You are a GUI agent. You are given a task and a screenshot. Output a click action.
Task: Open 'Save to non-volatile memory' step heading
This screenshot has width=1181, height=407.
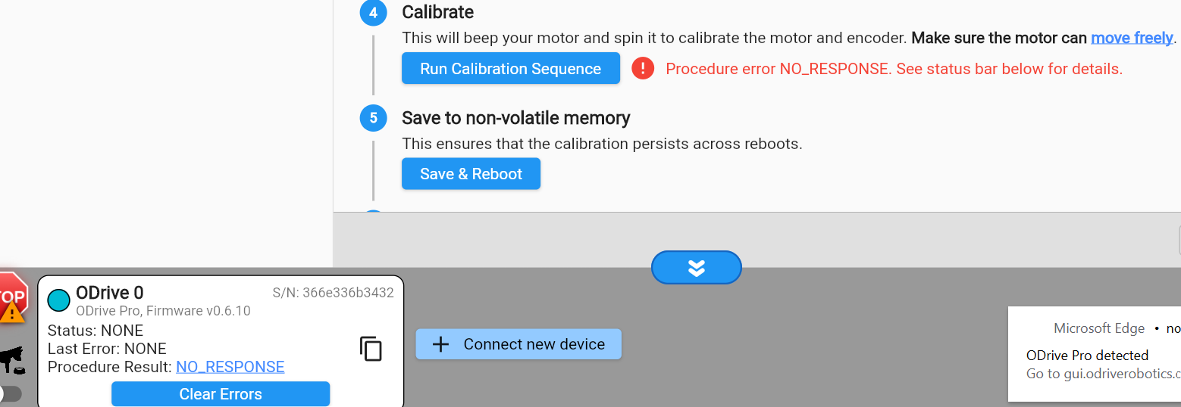coord(516,118)
